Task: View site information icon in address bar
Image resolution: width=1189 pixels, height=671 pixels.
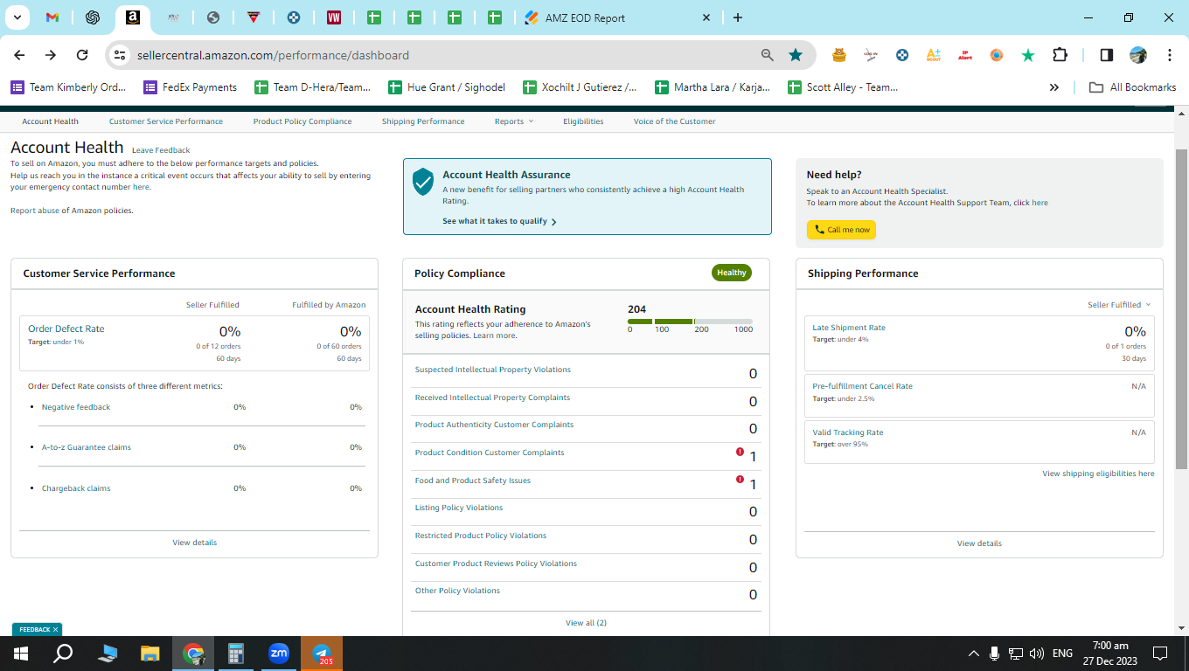Action: click(121, 55)
